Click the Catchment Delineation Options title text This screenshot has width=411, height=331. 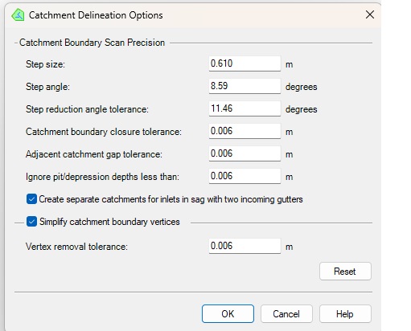pyautogui.click(x=96, y=15)
